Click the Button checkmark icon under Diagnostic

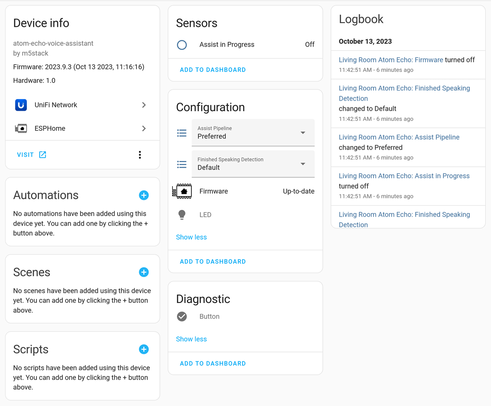coord(182,316)
